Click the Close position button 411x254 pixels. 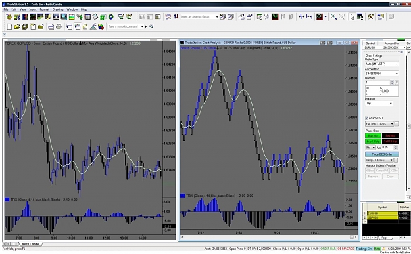[x=390, y=177]
